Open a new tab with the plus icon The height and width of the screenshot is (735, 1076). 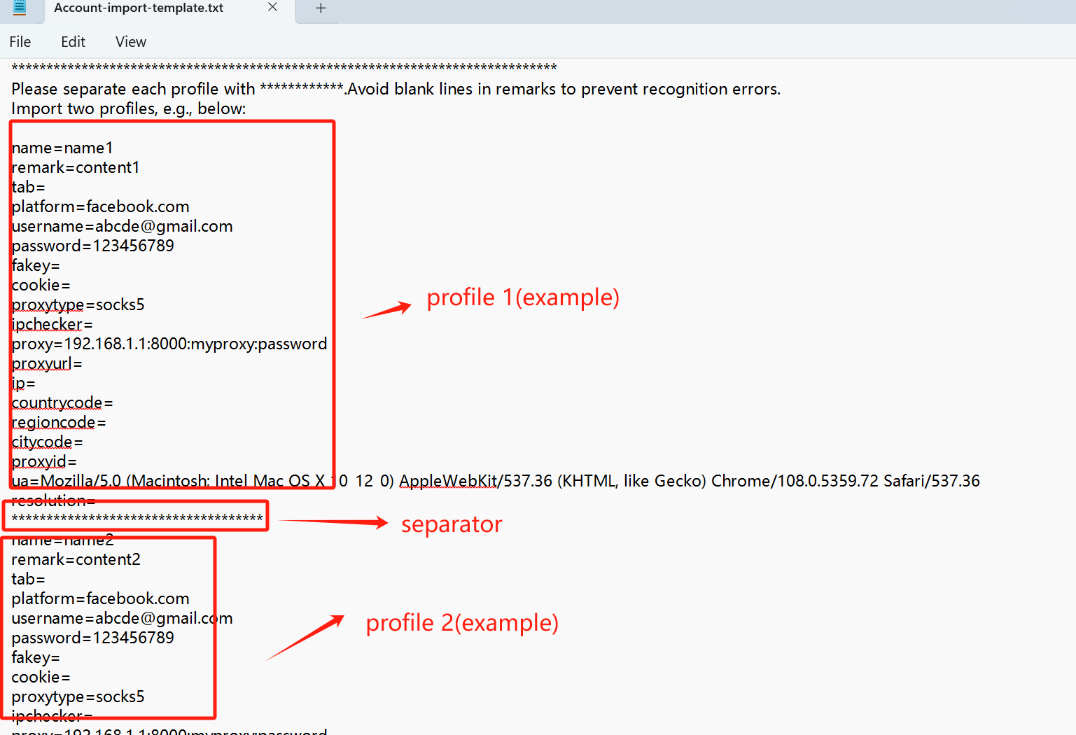(321, 8)
